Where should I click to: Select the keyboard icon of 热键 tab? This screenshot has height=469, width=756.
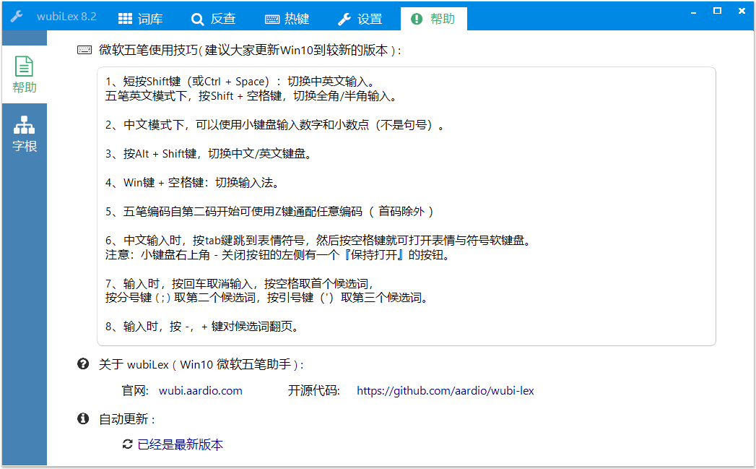click(x=272, y=20)
